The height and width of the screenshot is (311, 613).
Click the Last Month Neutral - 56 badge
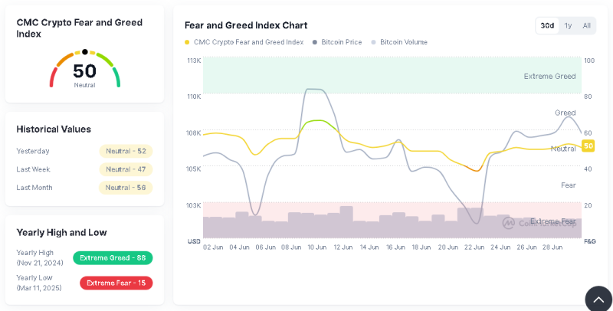[126, 188]
